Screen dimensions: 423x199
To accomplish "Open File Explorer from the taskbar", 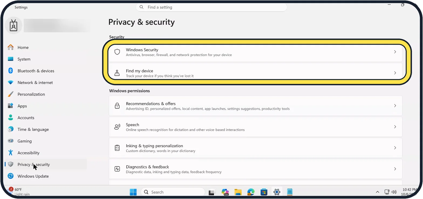I will [x=238, y=192].
